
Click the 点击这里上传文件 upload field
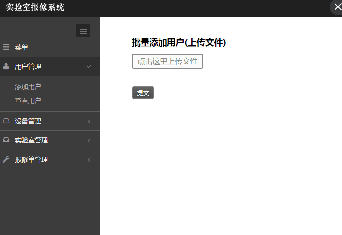(x=167, y=61)
